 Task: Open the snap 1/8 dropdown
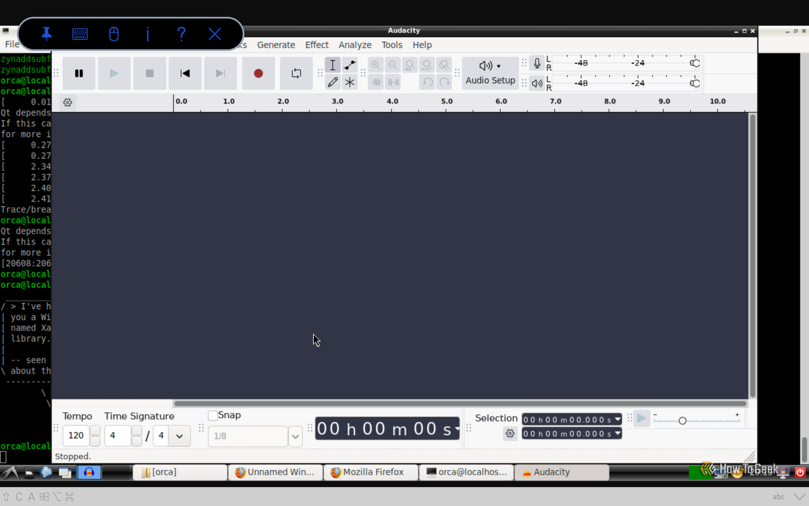295,436
